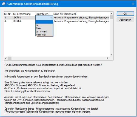137x117 pixels.
Task: Click the vertical scrollbar thumb
Action: tap(111, 17)
